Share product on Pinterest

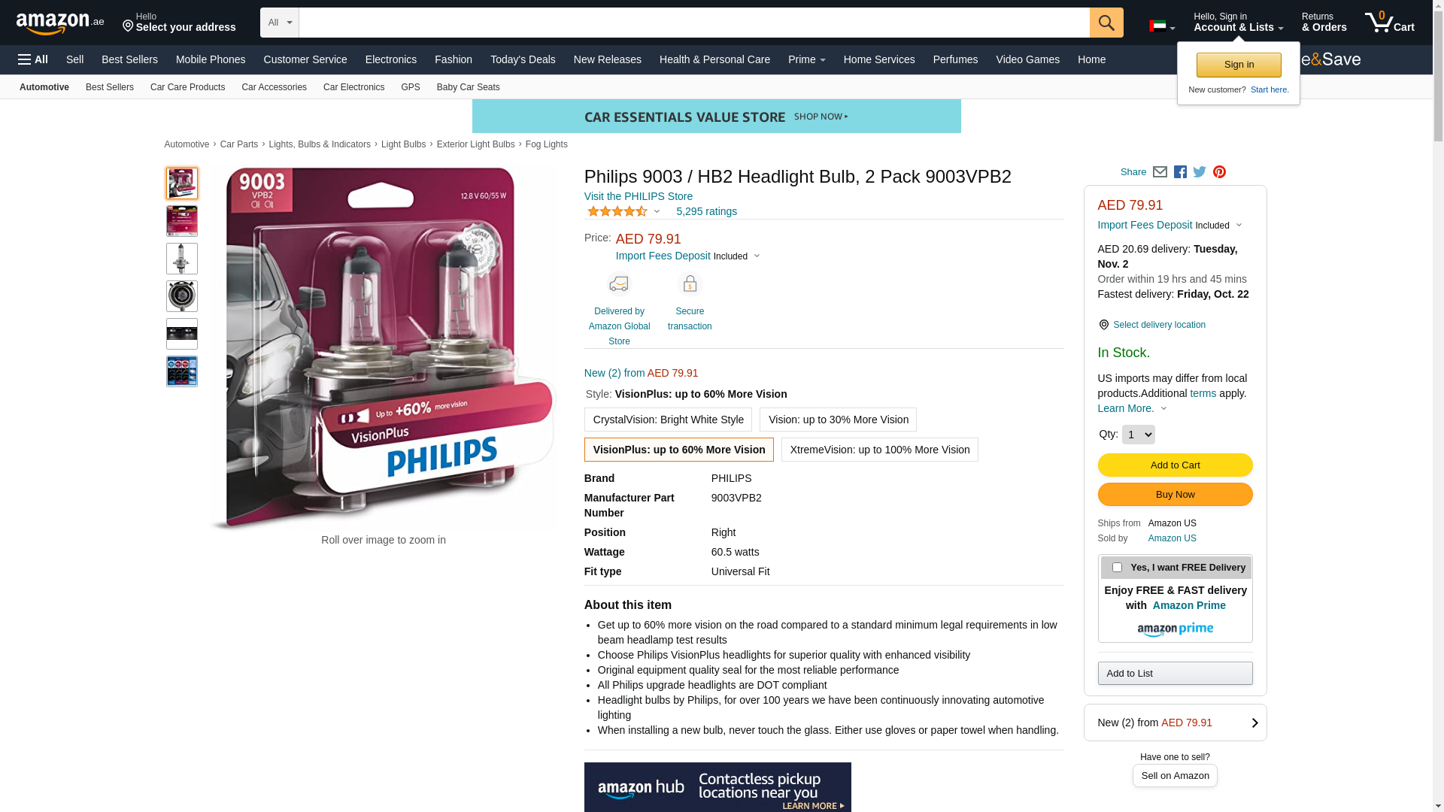click(x=1219, y=172)
